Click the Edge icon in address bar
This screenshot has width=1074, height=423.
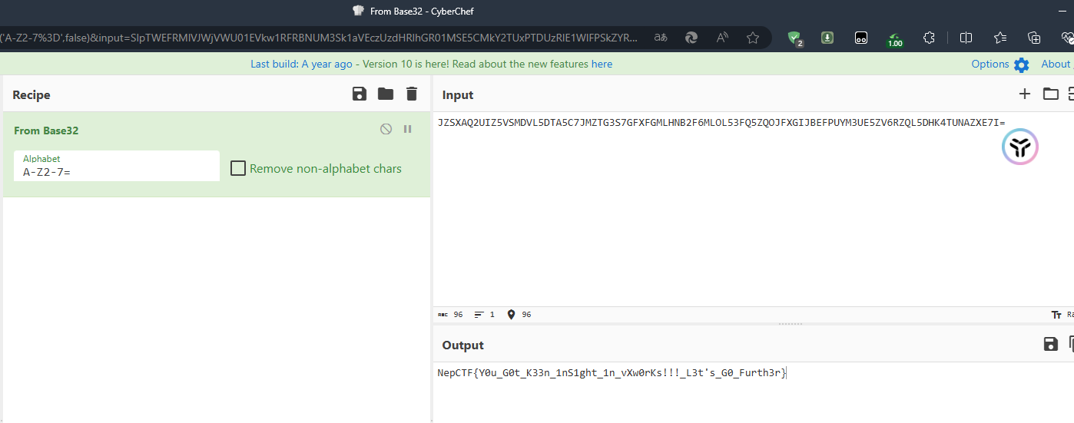pyautogui.click(x=691, y=37)
